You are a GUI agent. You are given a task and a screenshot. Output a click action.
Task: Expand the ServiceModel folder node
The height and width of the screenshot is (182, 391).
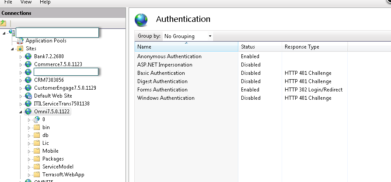[x=29, y=167]
